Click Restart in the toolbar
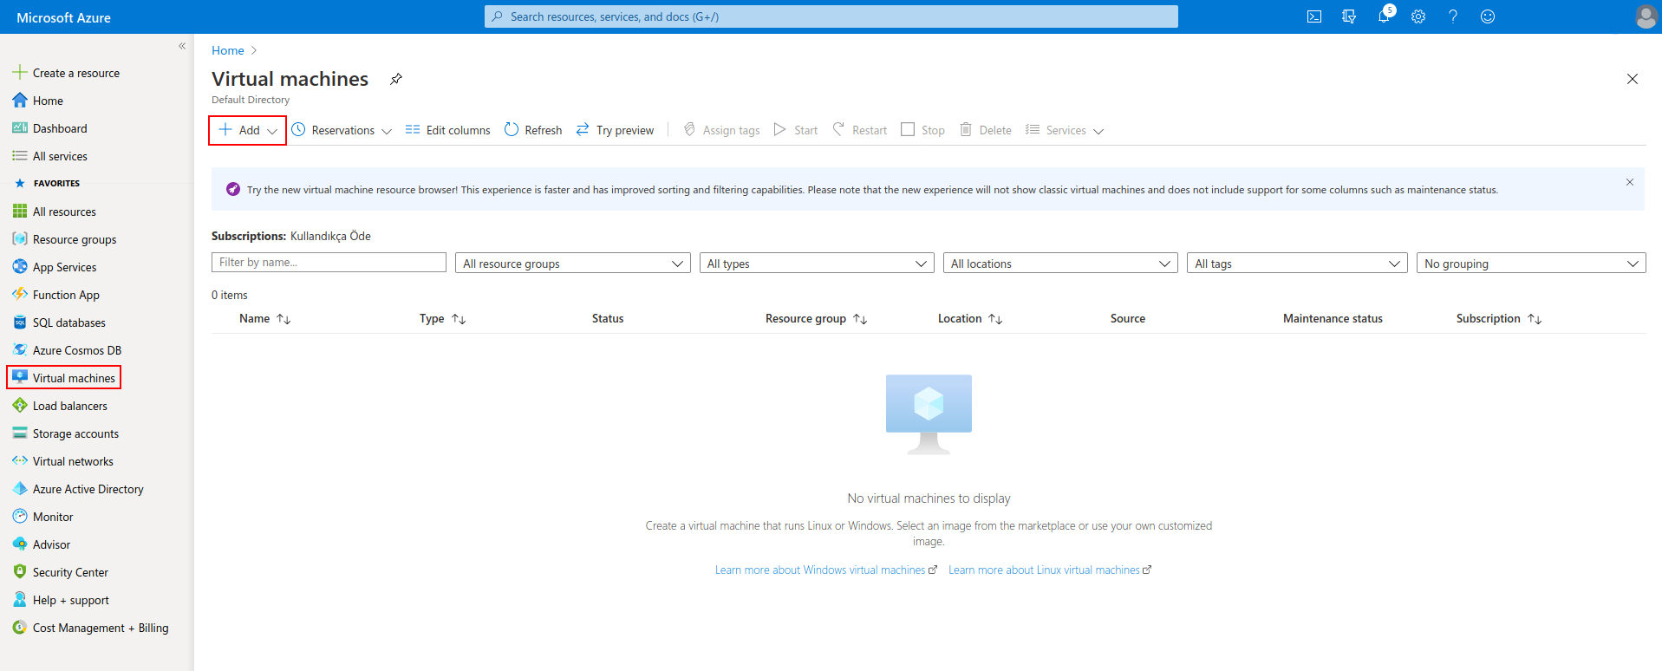 pos(859,130)
